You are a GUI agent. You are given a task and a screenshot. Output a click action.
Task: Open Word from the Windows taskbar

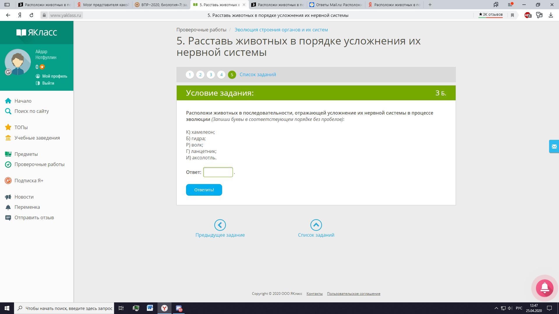150,308
